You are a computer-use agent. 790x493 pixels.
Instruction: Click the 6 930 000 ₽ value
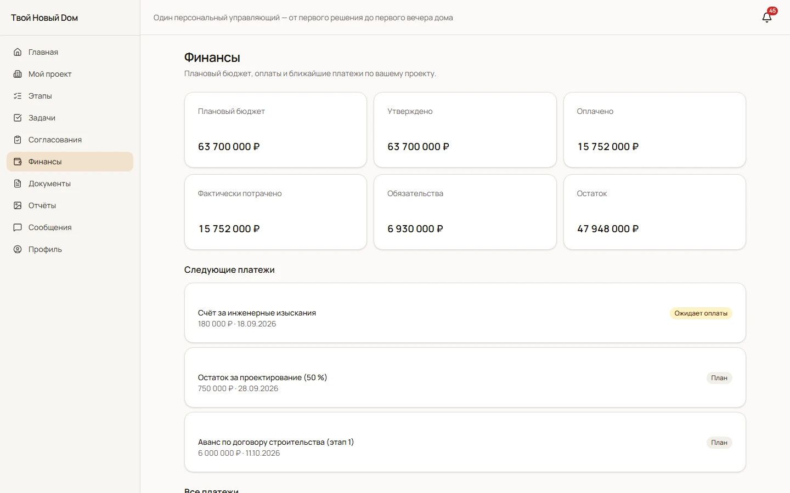415,229
